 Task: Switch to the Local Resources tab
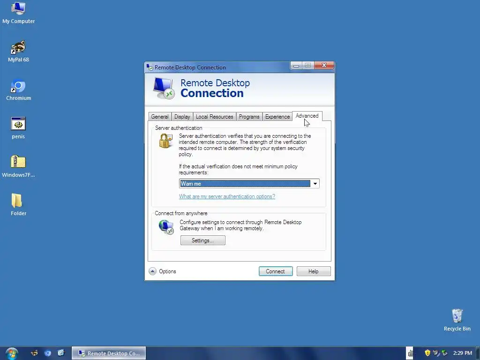[215, 117]
